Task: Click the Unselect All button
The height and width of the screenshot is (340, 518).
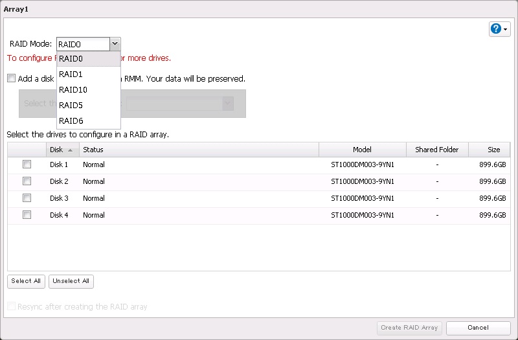Action: point(71,281)
